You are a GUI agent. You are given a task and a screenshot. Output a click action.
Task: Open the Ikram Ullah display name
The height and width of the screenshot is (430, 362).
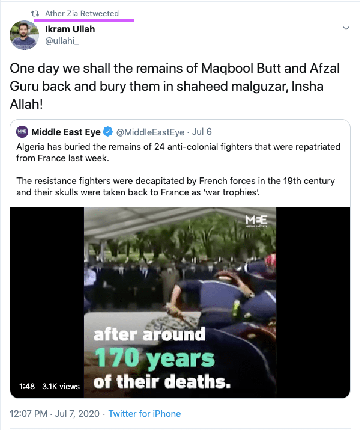[x=70, y=29]
